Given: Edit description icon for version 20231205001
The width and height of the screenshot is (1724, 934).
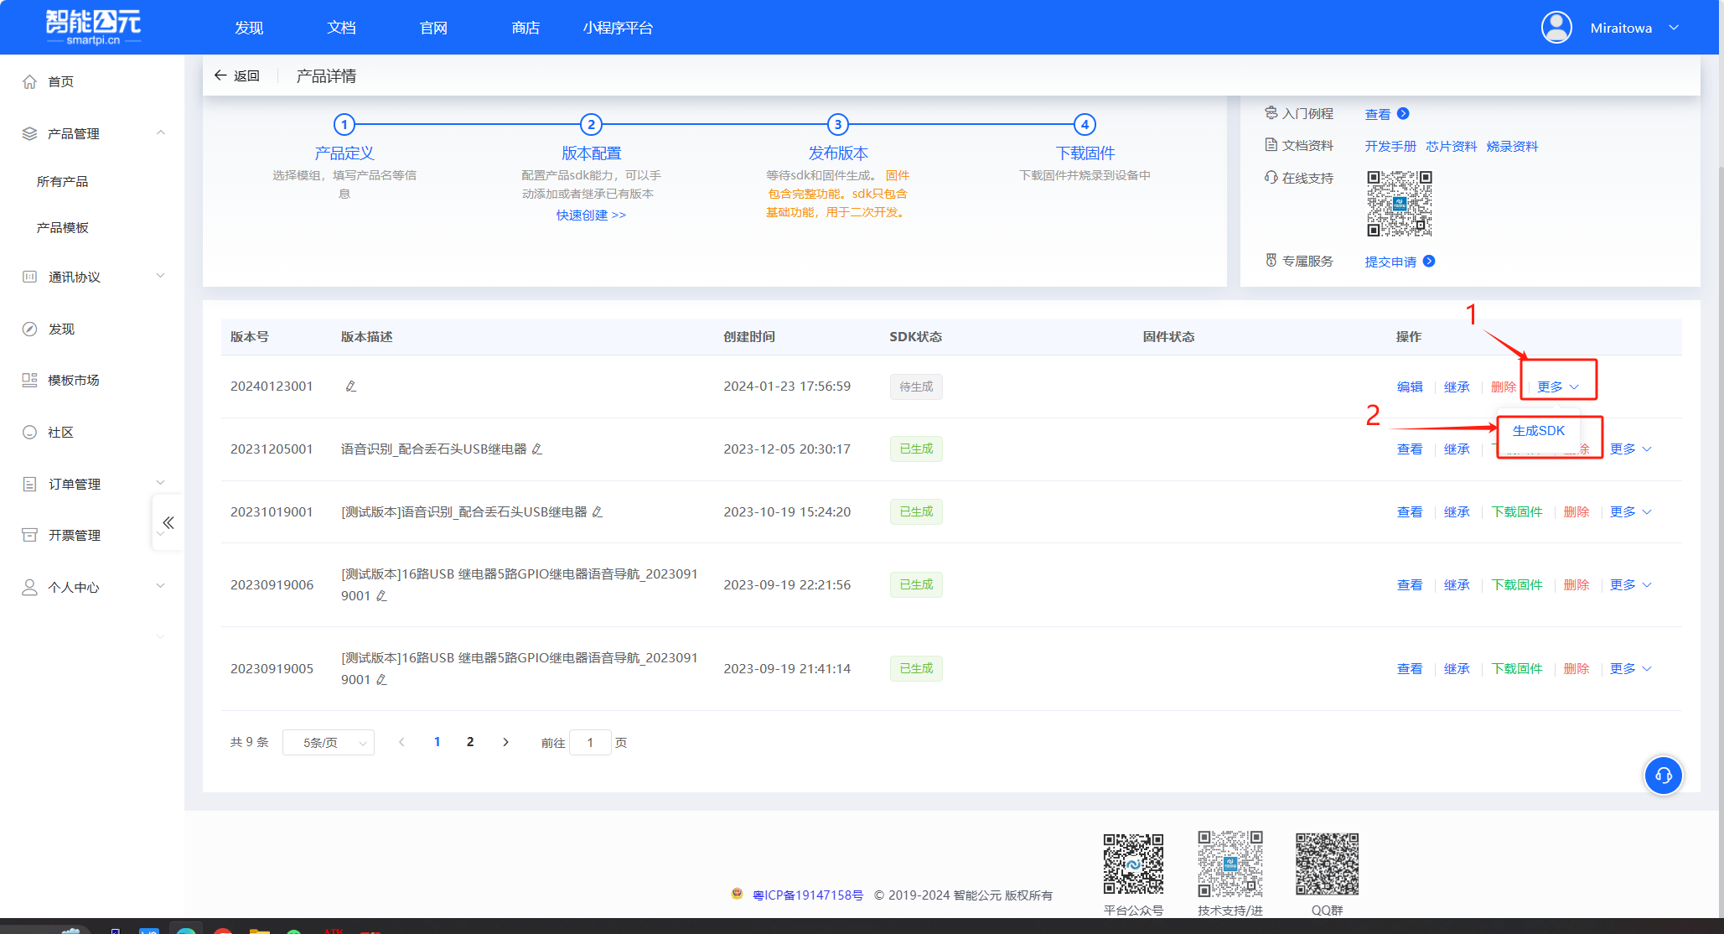Looking at the screenshot, I should click(537, 449).
